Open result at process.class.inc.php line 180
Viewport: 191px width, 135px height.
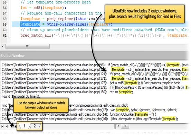coord(67,92)
